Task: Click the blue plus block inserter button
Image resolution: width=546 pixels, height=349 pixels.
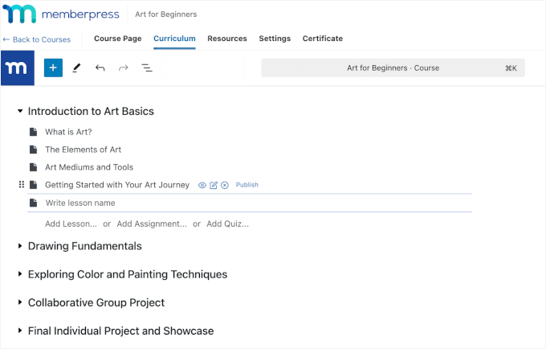Action: [53, 68]
